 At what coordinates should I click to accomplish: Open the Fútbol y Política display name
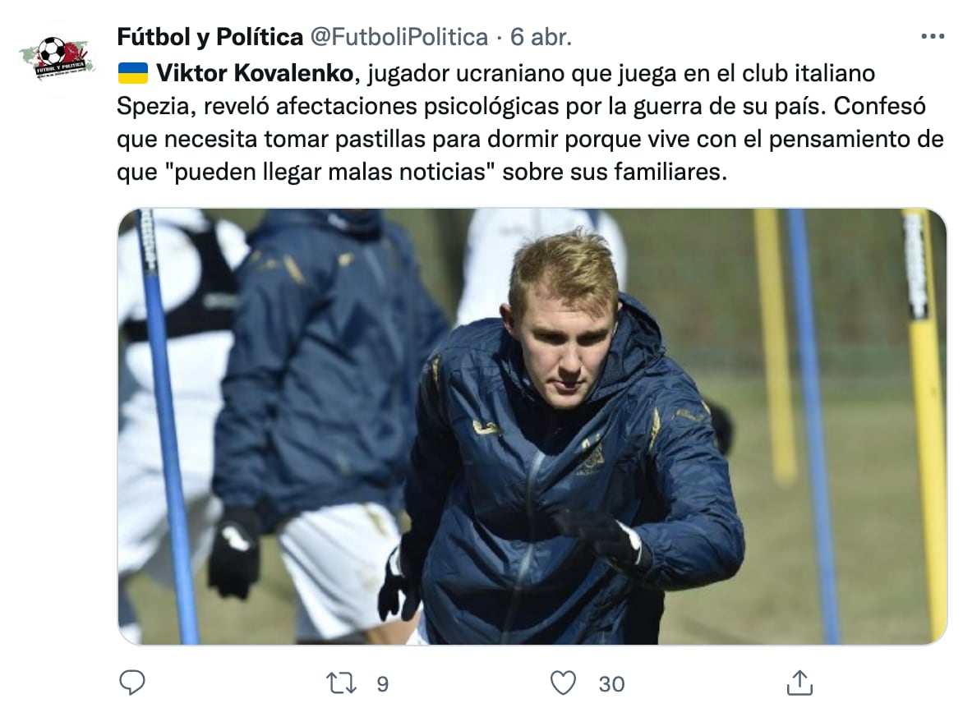tap(210, 37)
